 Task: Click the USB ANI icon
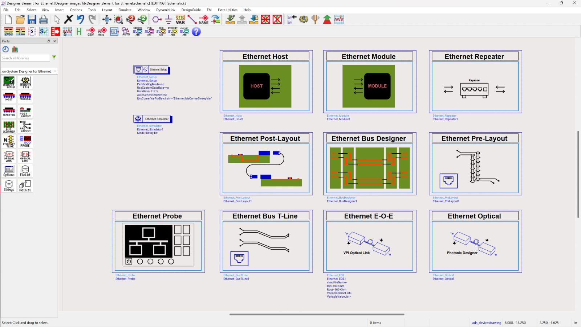[x=161, y=32]
